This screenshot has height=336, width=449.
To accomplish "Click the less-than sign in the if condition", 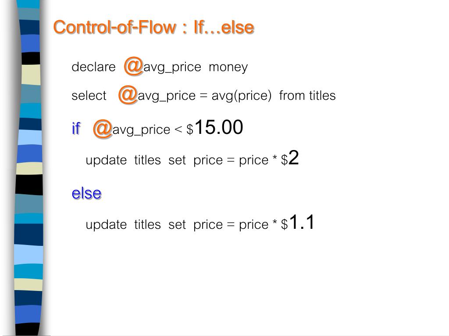I will click(178, 129).
